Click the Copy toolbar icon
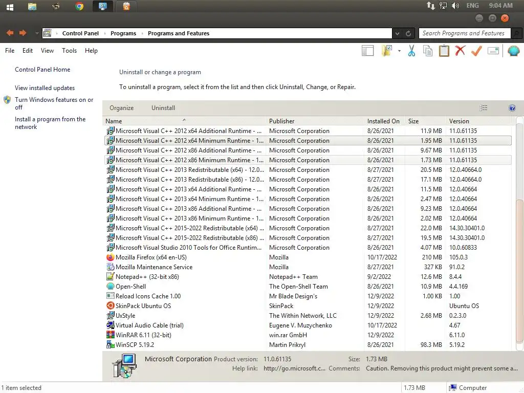The image size is (524, 393). (x=428, y=51)
